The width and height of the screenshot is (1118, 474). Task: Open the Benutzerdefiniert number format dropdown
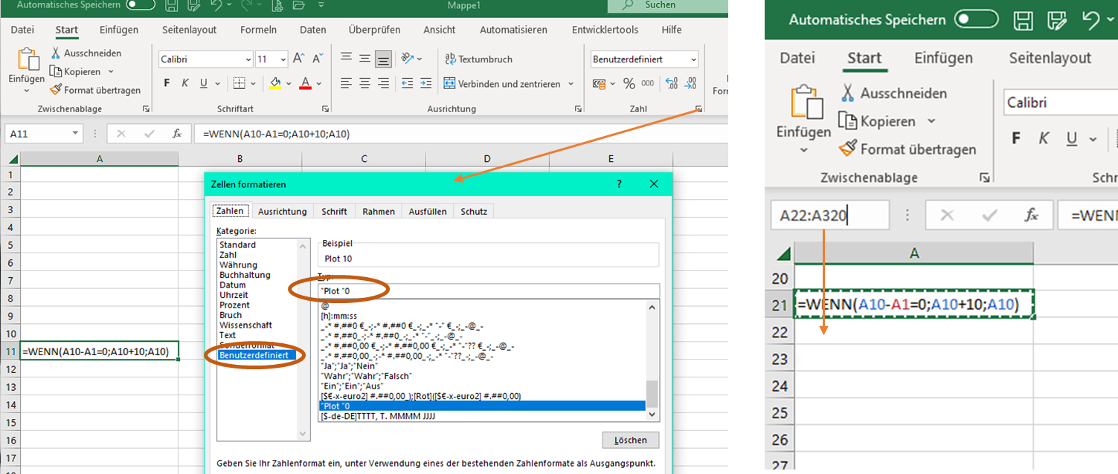tap(693, 59)
